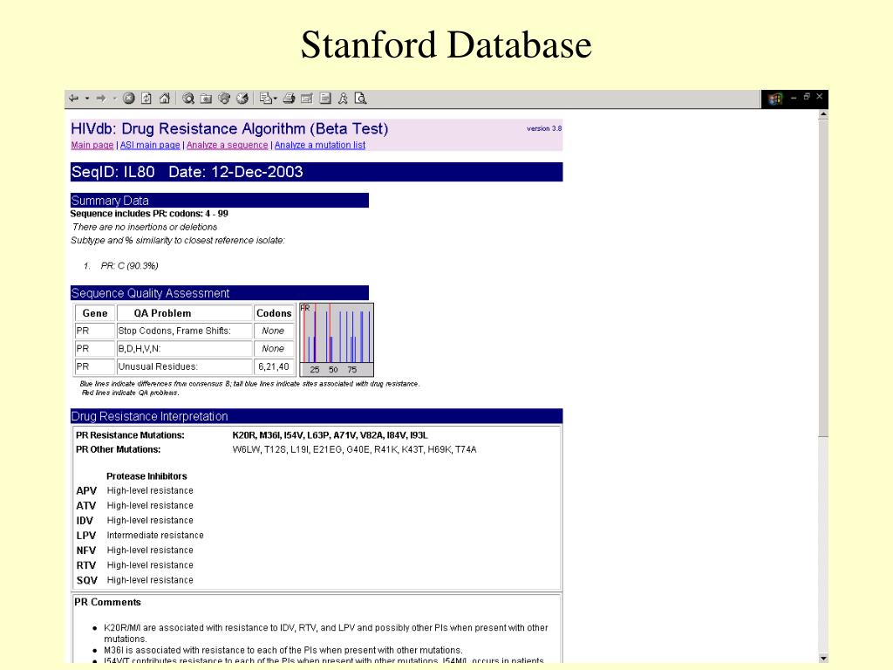Click the 'HIVdb: Drug Resistance Algorithm' heading
Viewport: 893px width, 670px height.
[x=229, y=129]
